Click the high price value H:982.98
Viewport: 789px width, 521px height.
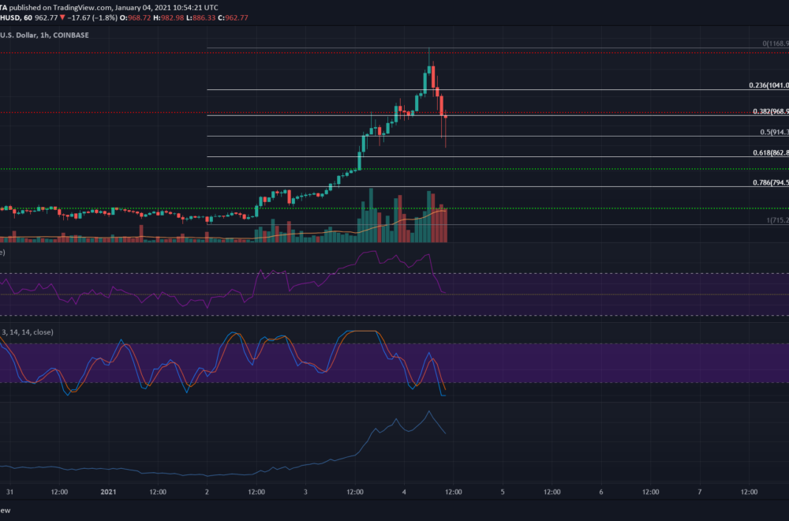(x=169, y=17)
